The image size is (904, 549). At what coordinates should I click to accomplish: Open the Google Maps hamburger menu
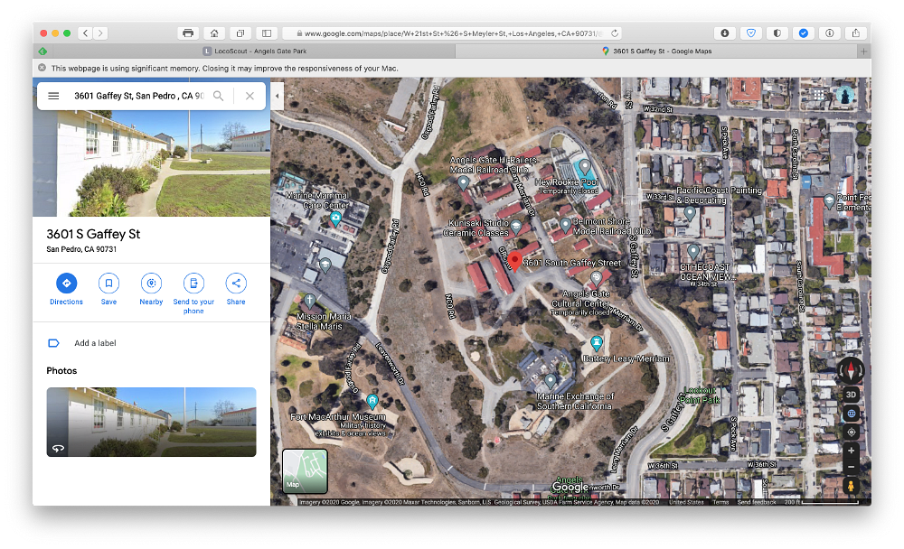click(x=53, y=96)
